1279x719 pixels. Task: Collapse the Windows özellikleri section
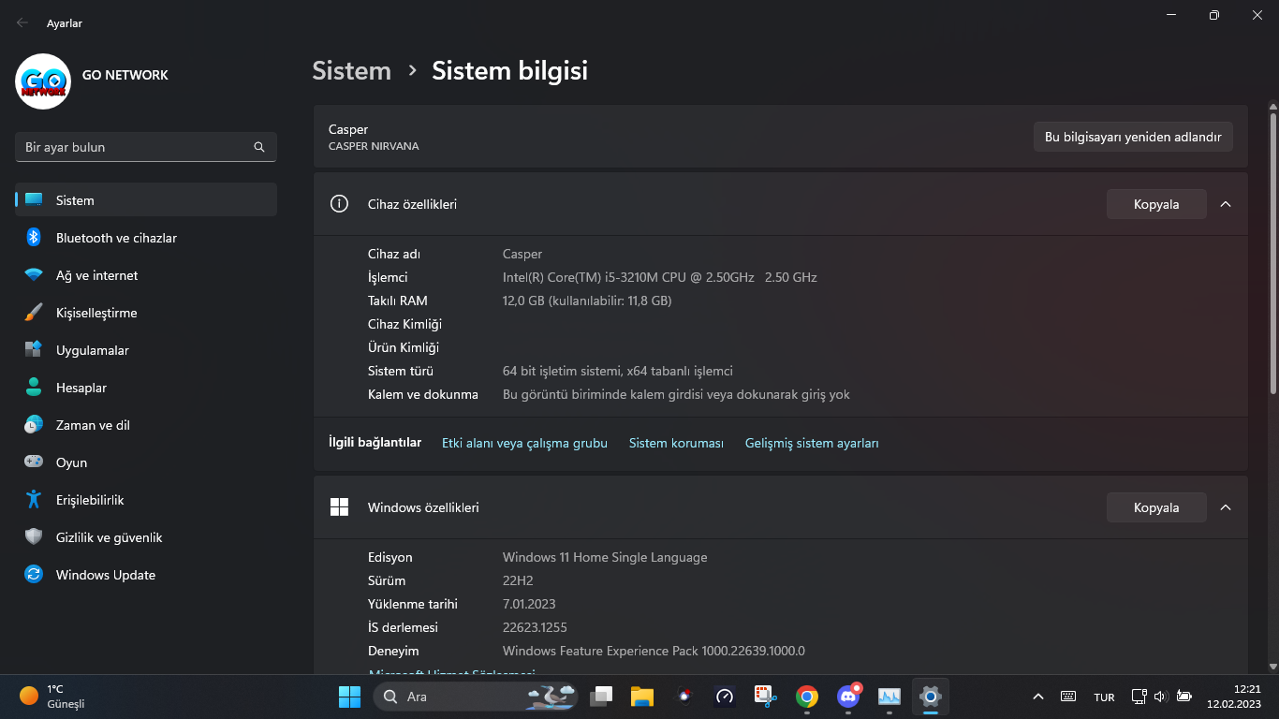(x=1226, y=507)
